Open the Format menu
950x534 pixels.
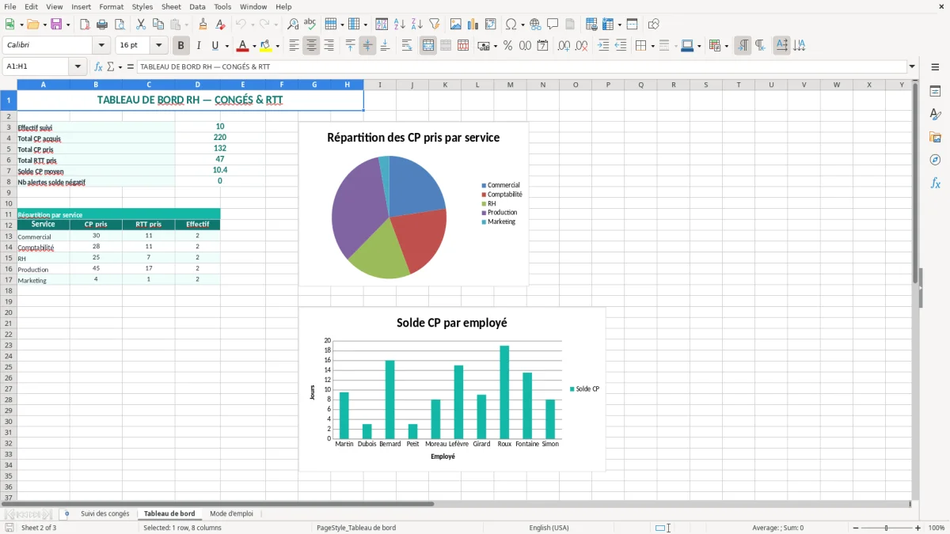tap(111, 6)
